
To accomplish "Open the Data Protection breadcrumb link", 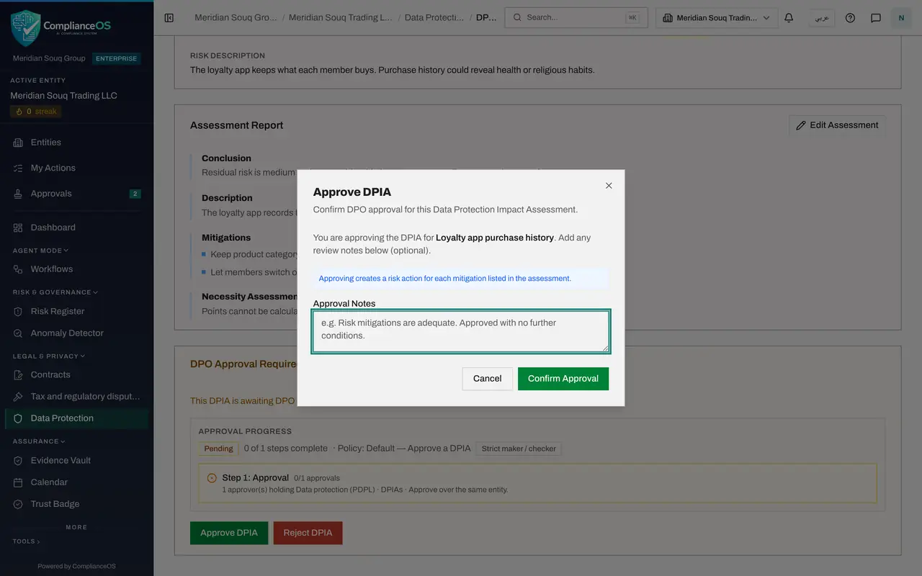I will coord(434,17).
